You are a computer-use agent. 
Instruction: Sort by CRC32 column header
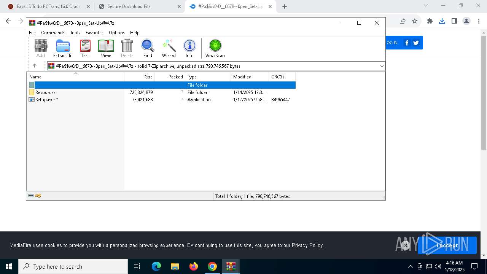point(282,76)
